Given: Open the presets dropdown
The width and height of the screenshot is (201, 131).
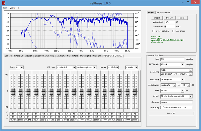Looking at the screenshot, I should (x=132, y=67).
